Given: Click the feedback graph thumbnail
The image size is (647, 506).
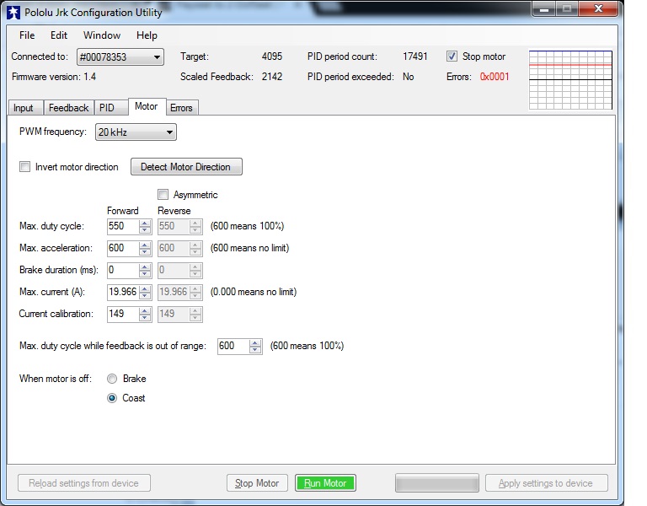Looking at the screenshot, I should coord(570,80).
